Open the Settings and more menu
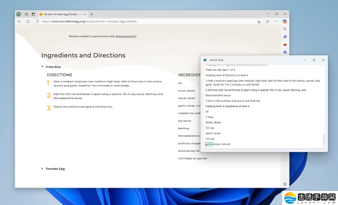The width and height of the screenshot is (338, 205). tap(276, 21)
